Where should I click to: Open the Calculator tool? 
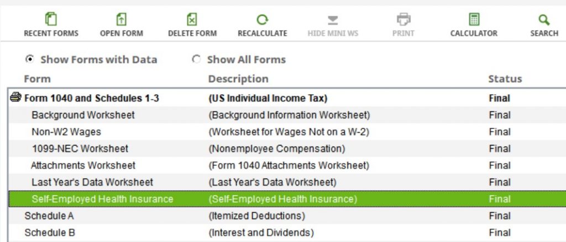click(474, 24)
